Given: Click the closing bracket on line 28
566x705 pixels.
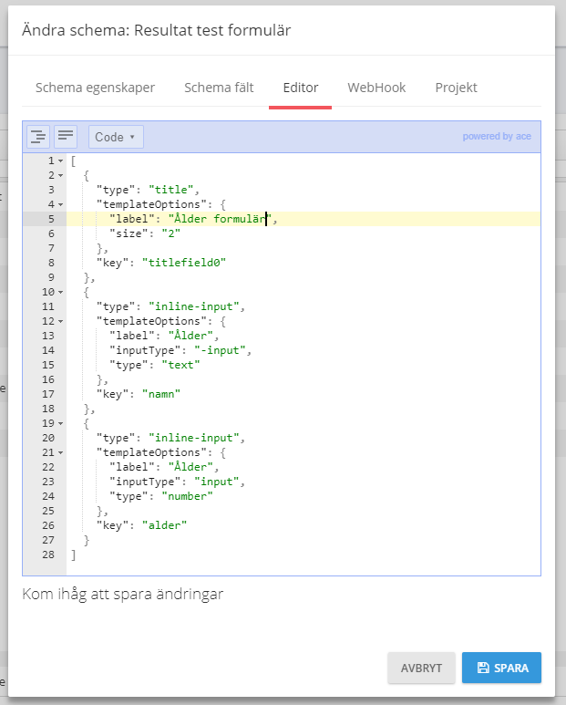Looking at the screenshot, I should tap(74, 555).
